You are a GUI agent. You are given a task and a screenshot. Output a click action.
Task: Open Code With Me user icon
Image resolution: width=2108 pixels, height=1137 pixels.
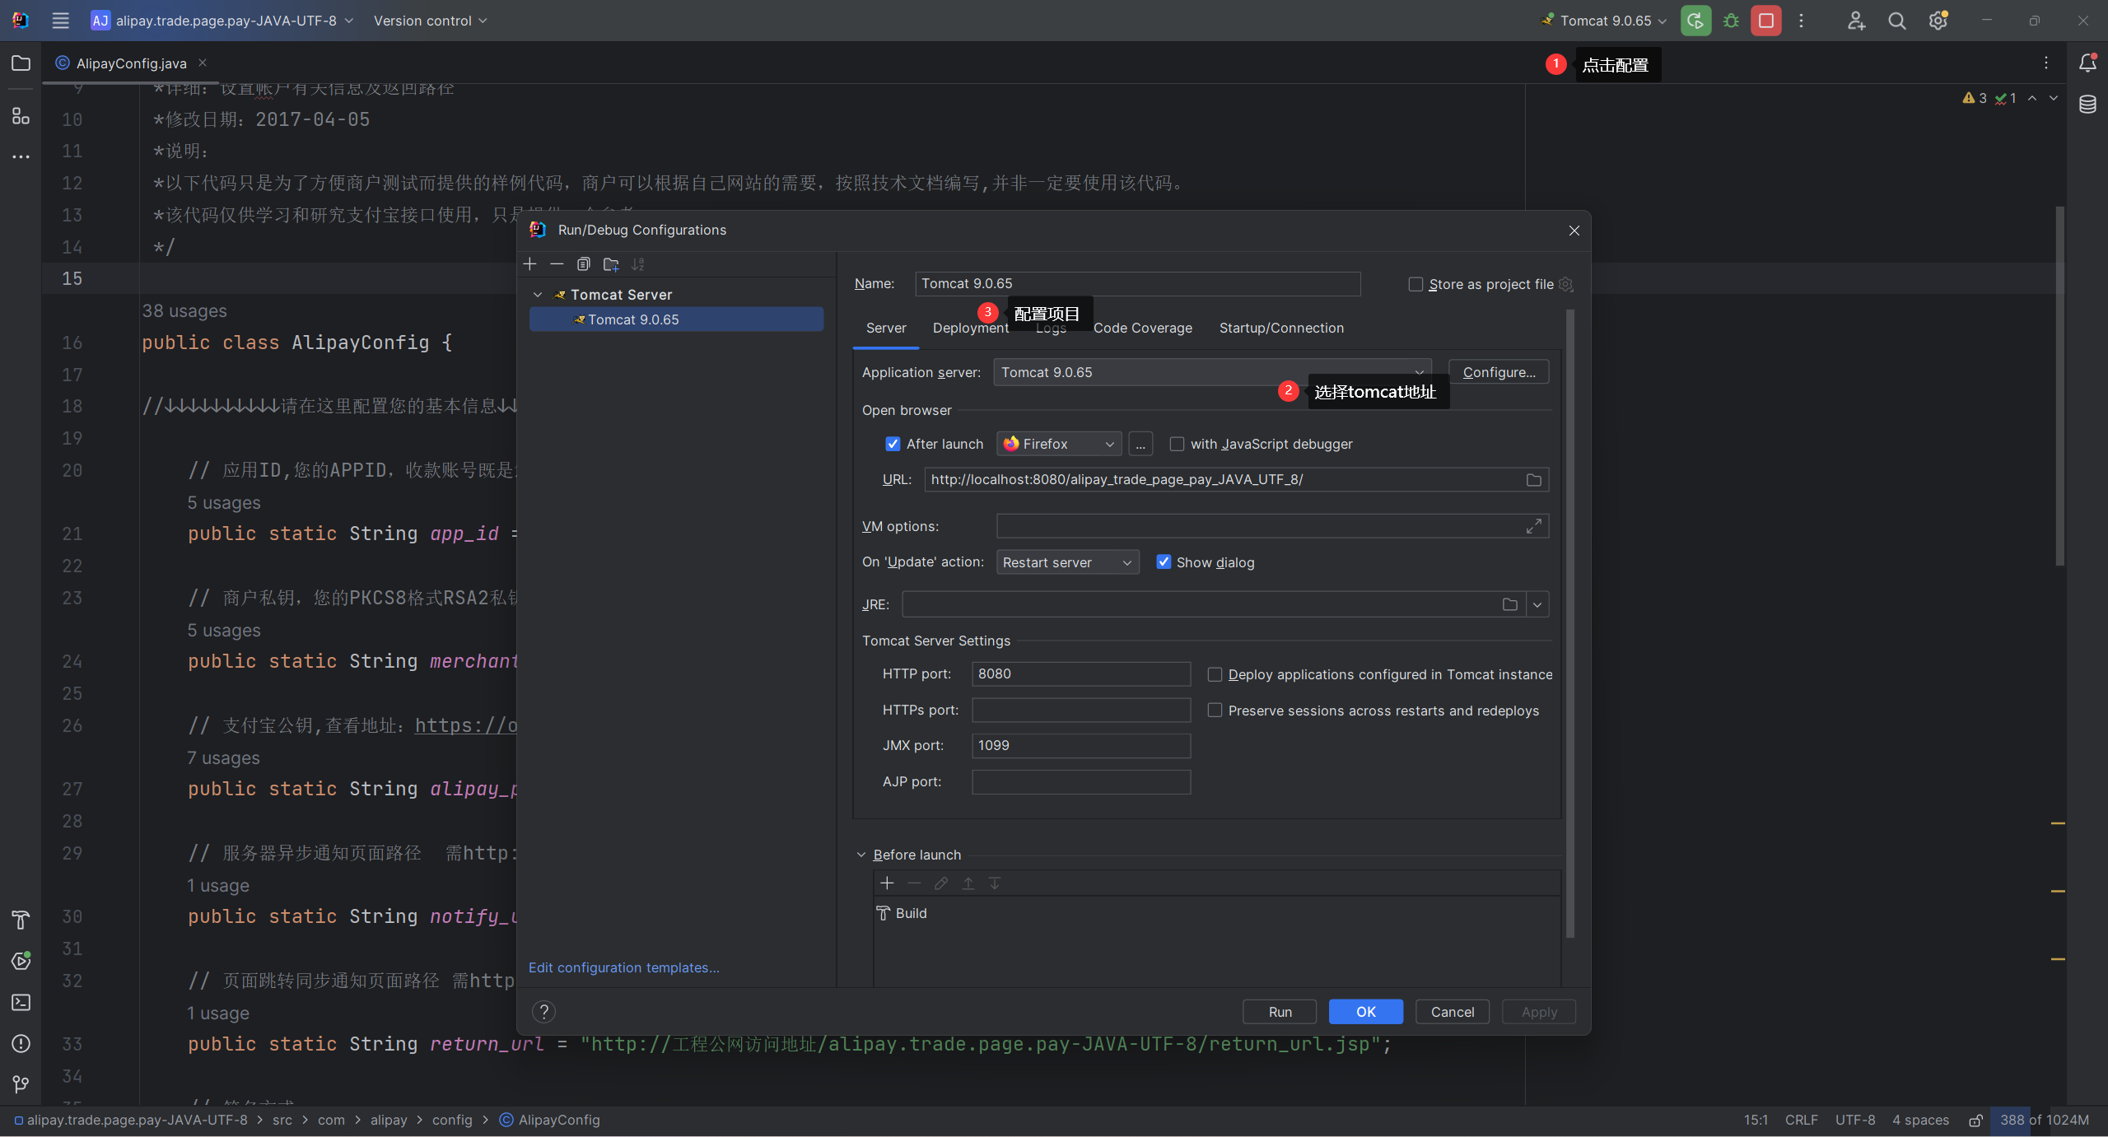coord(1856,21)
